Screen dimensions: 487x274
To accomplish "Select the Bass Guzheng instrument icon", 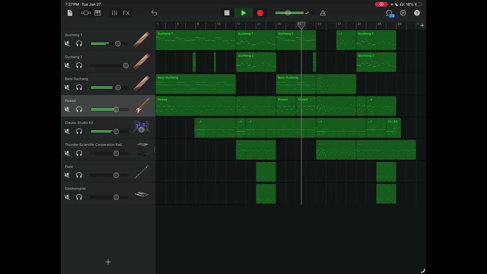I will pyautogui.click(x=142, y=84).
